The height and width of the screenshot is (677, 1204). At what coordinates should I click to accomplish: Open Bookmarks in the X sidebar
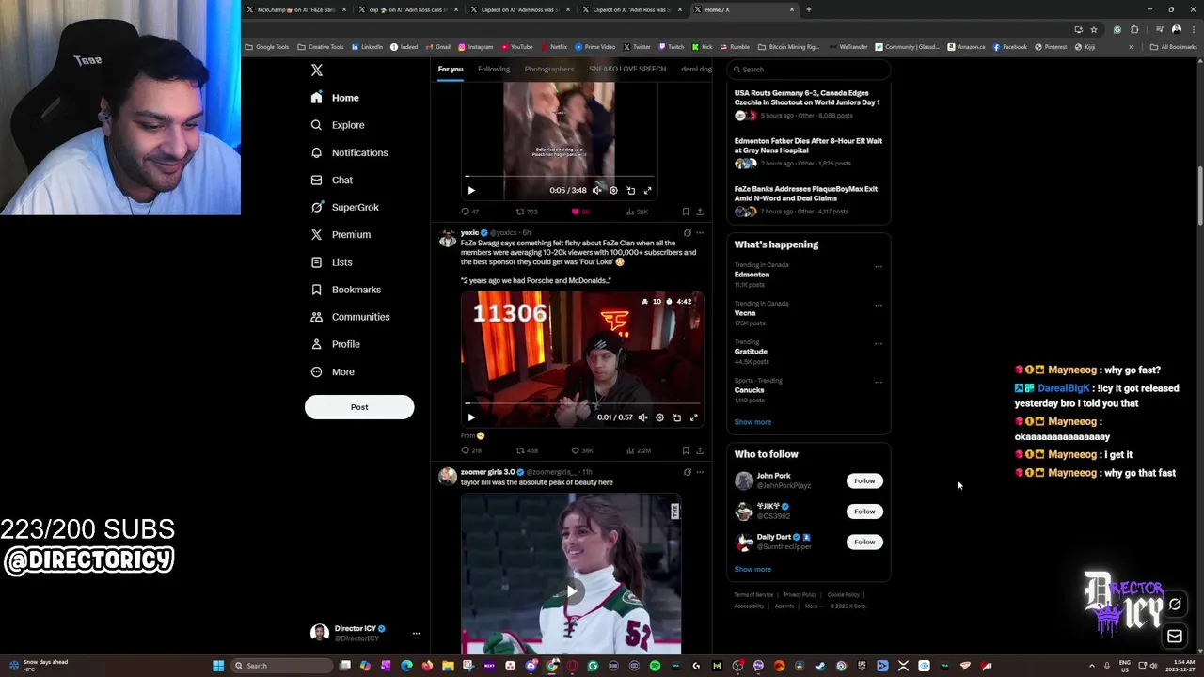coord(345,290)
